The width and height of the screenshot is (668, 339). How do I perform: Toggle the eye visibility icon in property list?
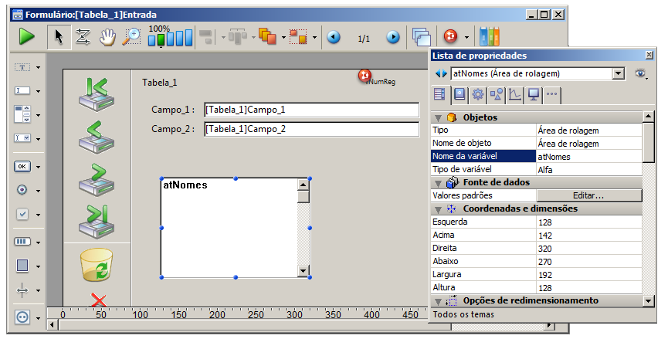[x=640, y=73]
